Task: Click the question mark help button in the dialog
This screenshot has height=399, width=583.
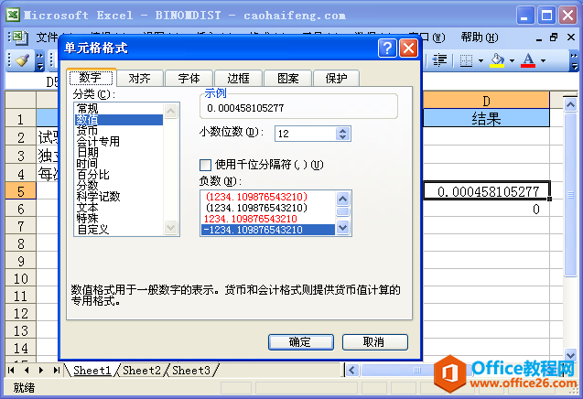Action: pos(387,49)
